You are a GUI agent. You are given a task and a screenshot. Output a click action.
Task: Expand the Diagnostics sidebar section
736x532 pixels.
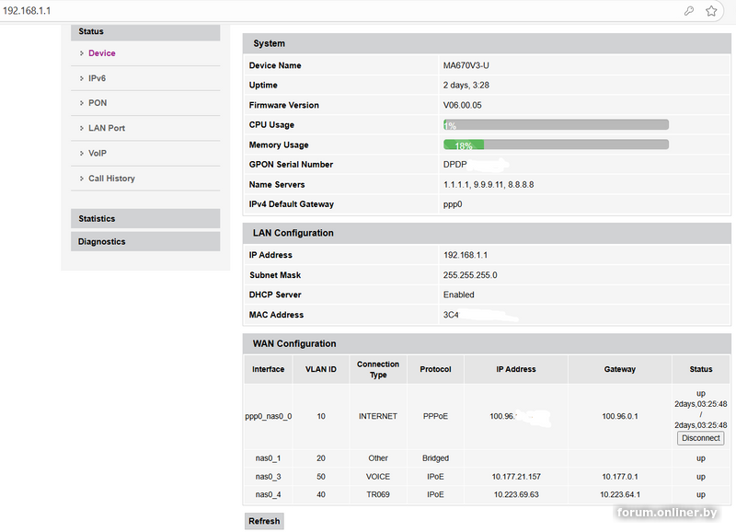coord(145,242)
